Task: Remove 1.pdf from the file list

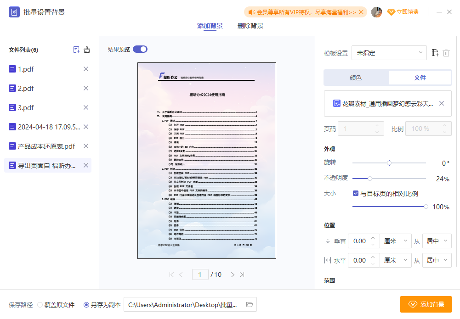Action: [86, 69]
